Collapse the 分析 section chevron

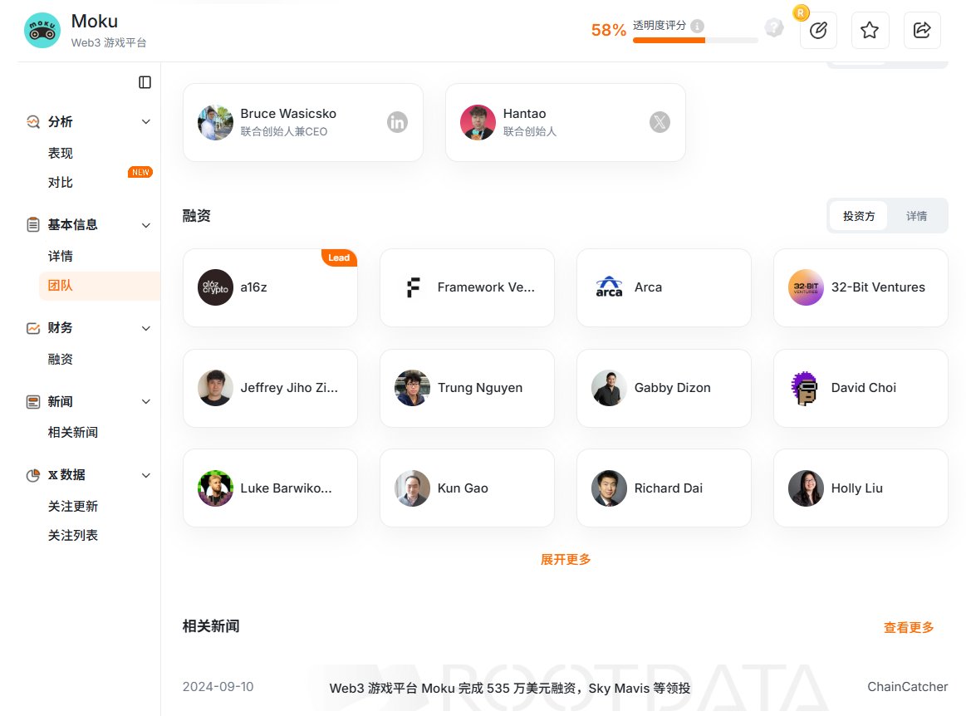tap(146, 122)
